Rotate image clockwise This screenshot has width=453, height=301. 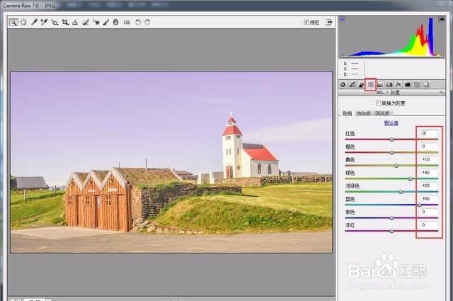147,22
